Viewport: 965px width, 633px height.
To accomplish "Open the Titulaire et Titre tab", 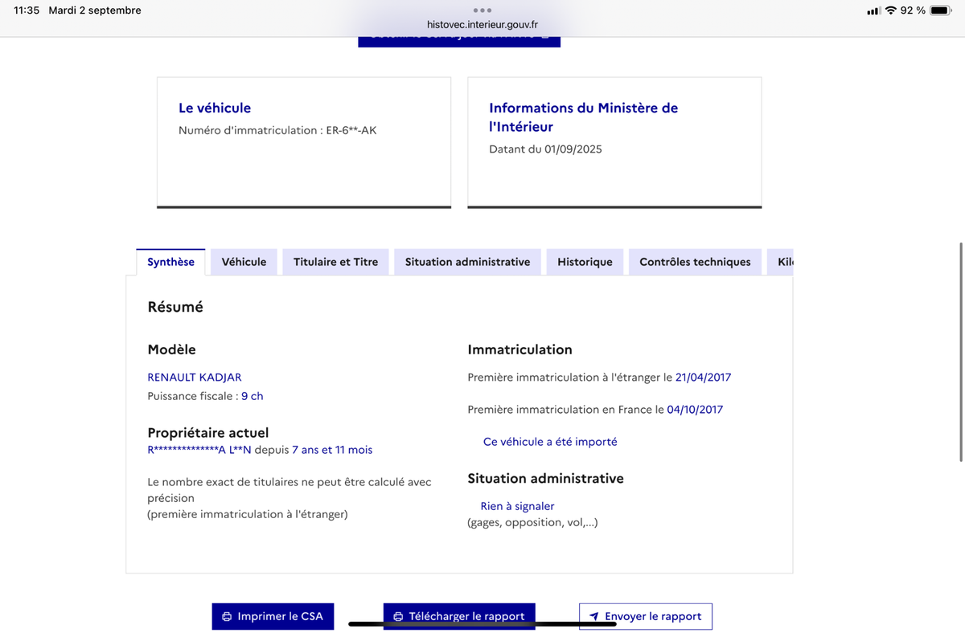I will pyautogui.click(x=335, y=262).
